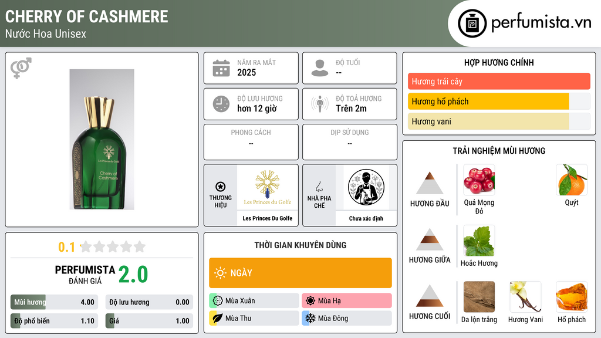Click the Les Princes du Golfe brand logo

point(268,187)
